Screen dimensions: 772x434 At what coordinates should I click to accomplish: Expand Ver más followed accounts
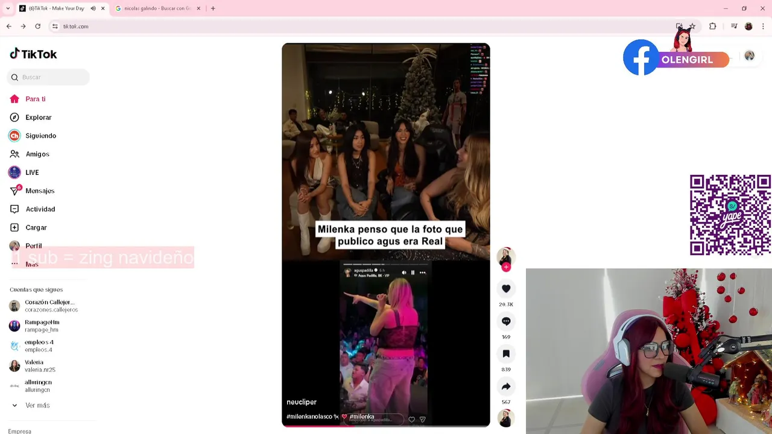coord(31,406)
